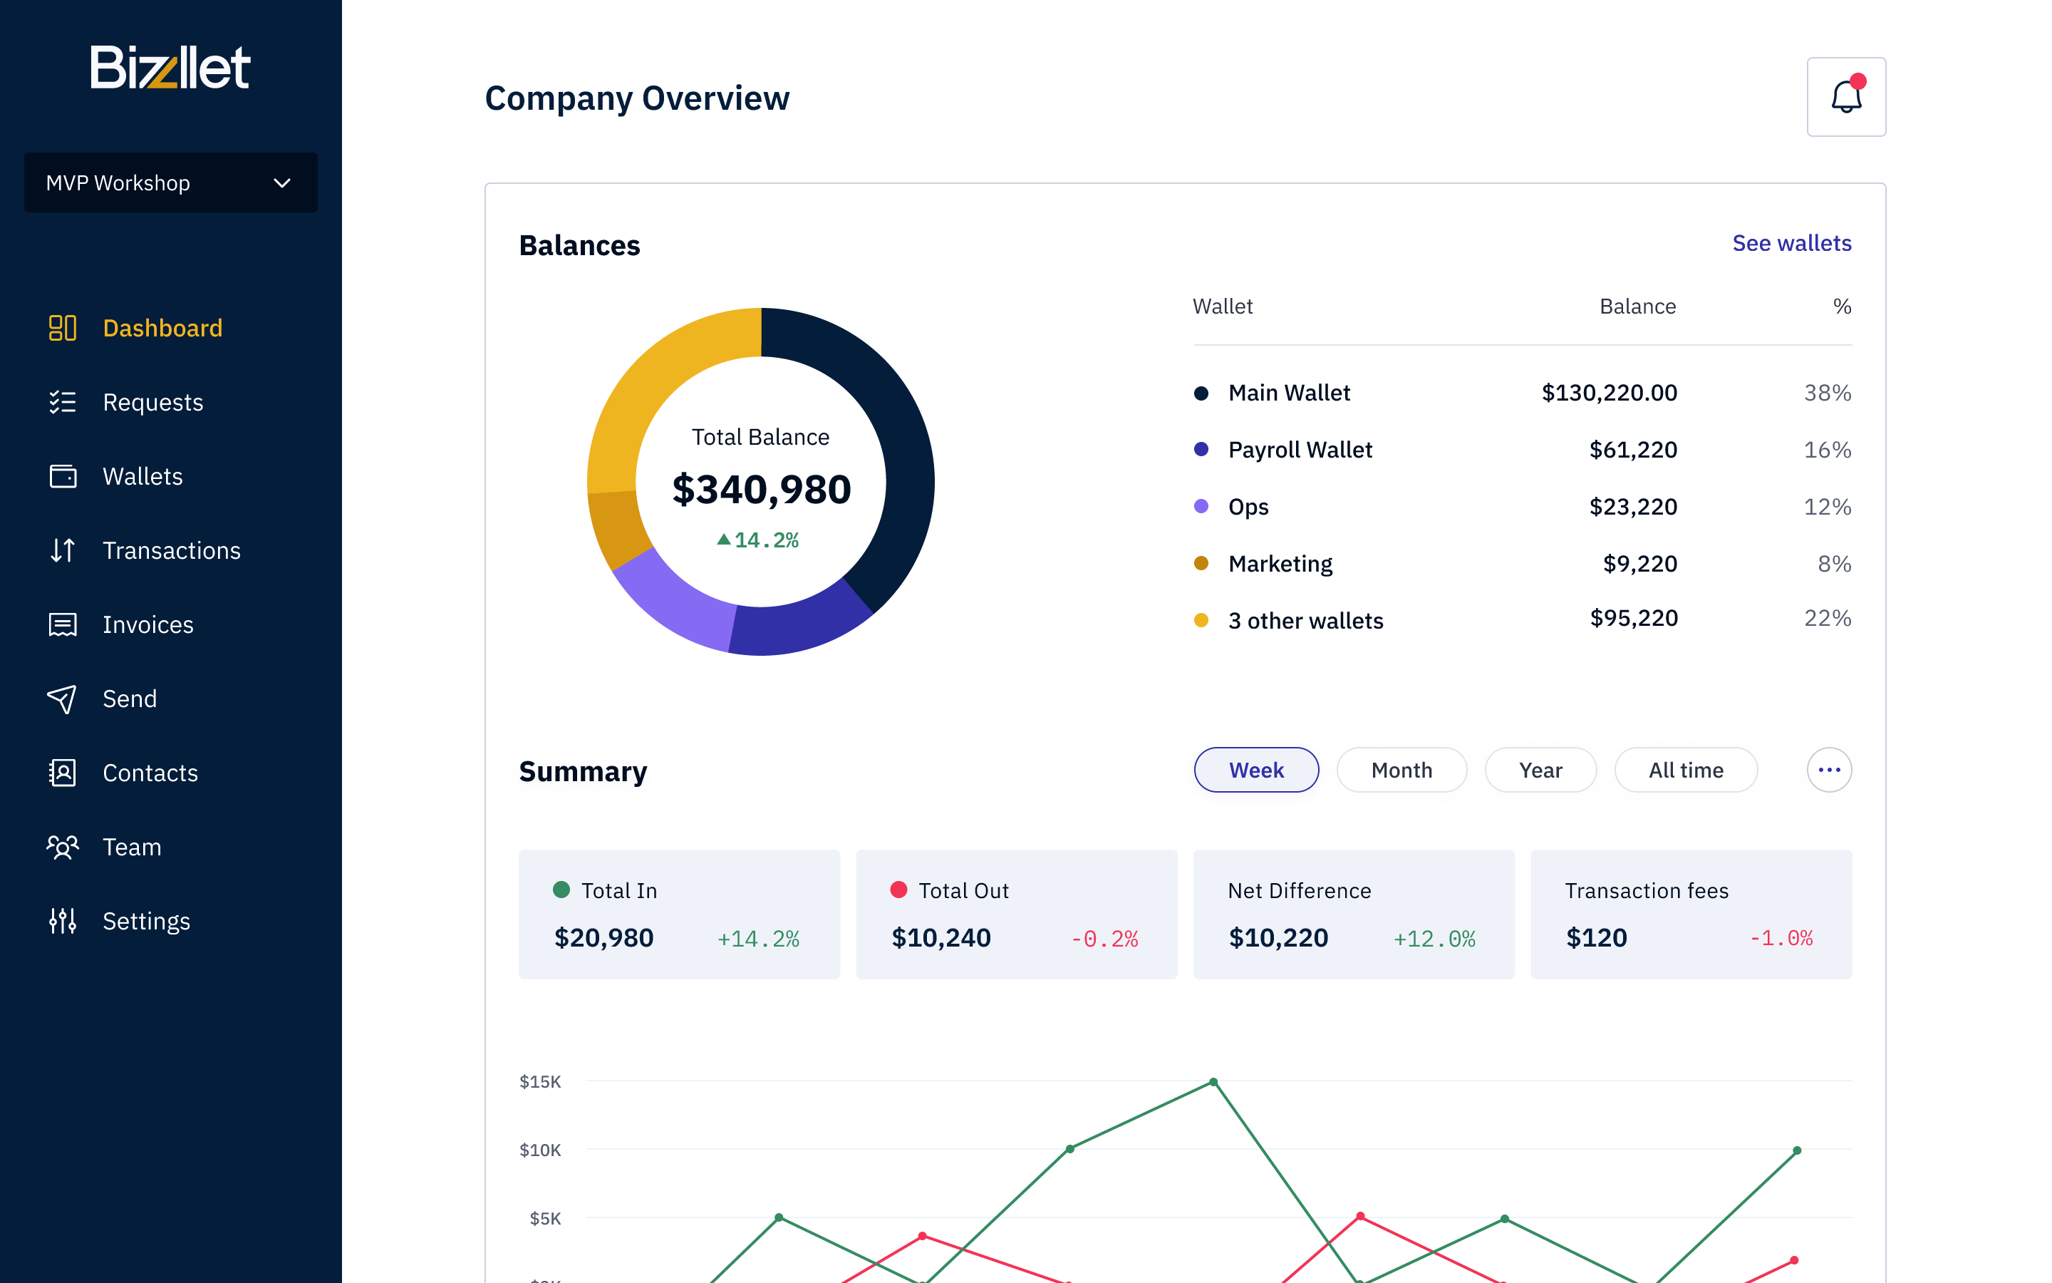Click the Ops wallet name
Screen dimensions: 2052x1283
[1248, 507]
